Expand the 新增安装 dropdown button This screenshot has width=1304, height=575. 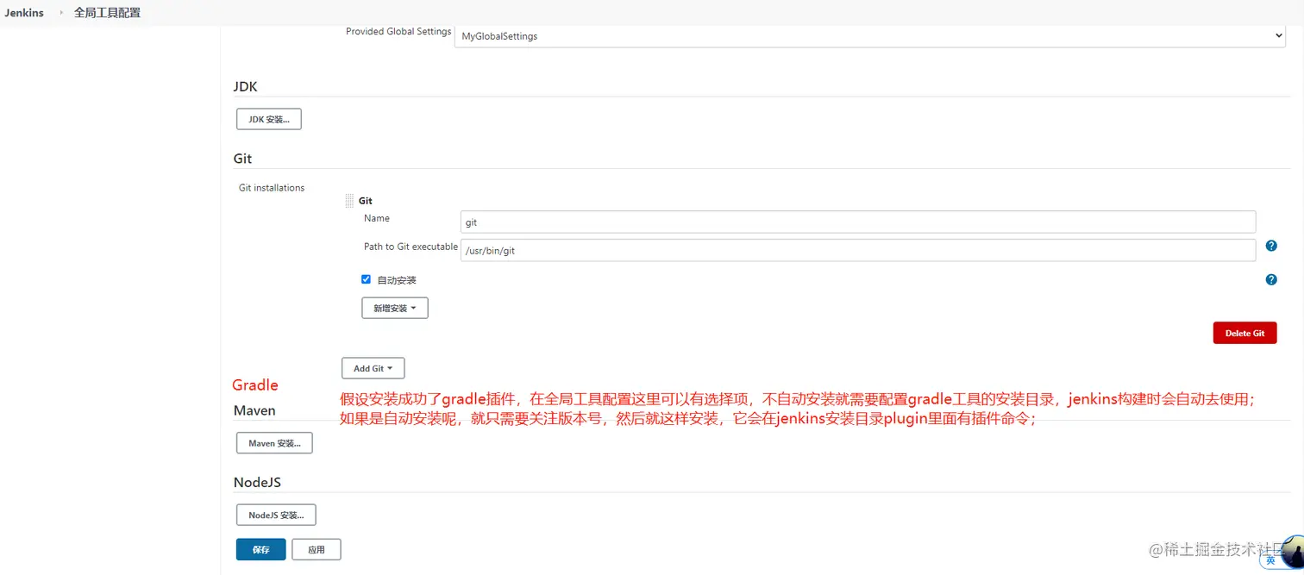pyautogui.click(x=395, y=308)
